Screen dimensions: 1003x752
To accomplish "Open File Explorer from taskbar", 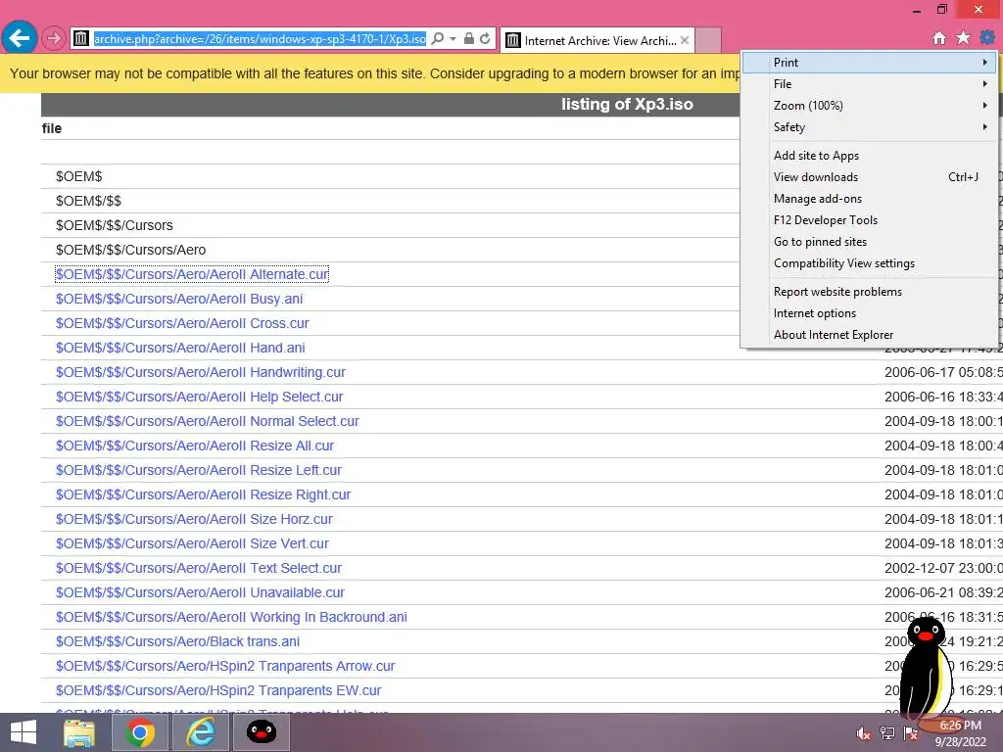I will coord(79,732).
